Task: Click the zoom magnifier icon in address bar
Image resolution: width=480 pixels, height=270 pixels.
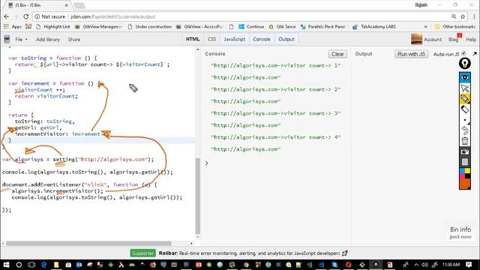Action: point(454,16)
